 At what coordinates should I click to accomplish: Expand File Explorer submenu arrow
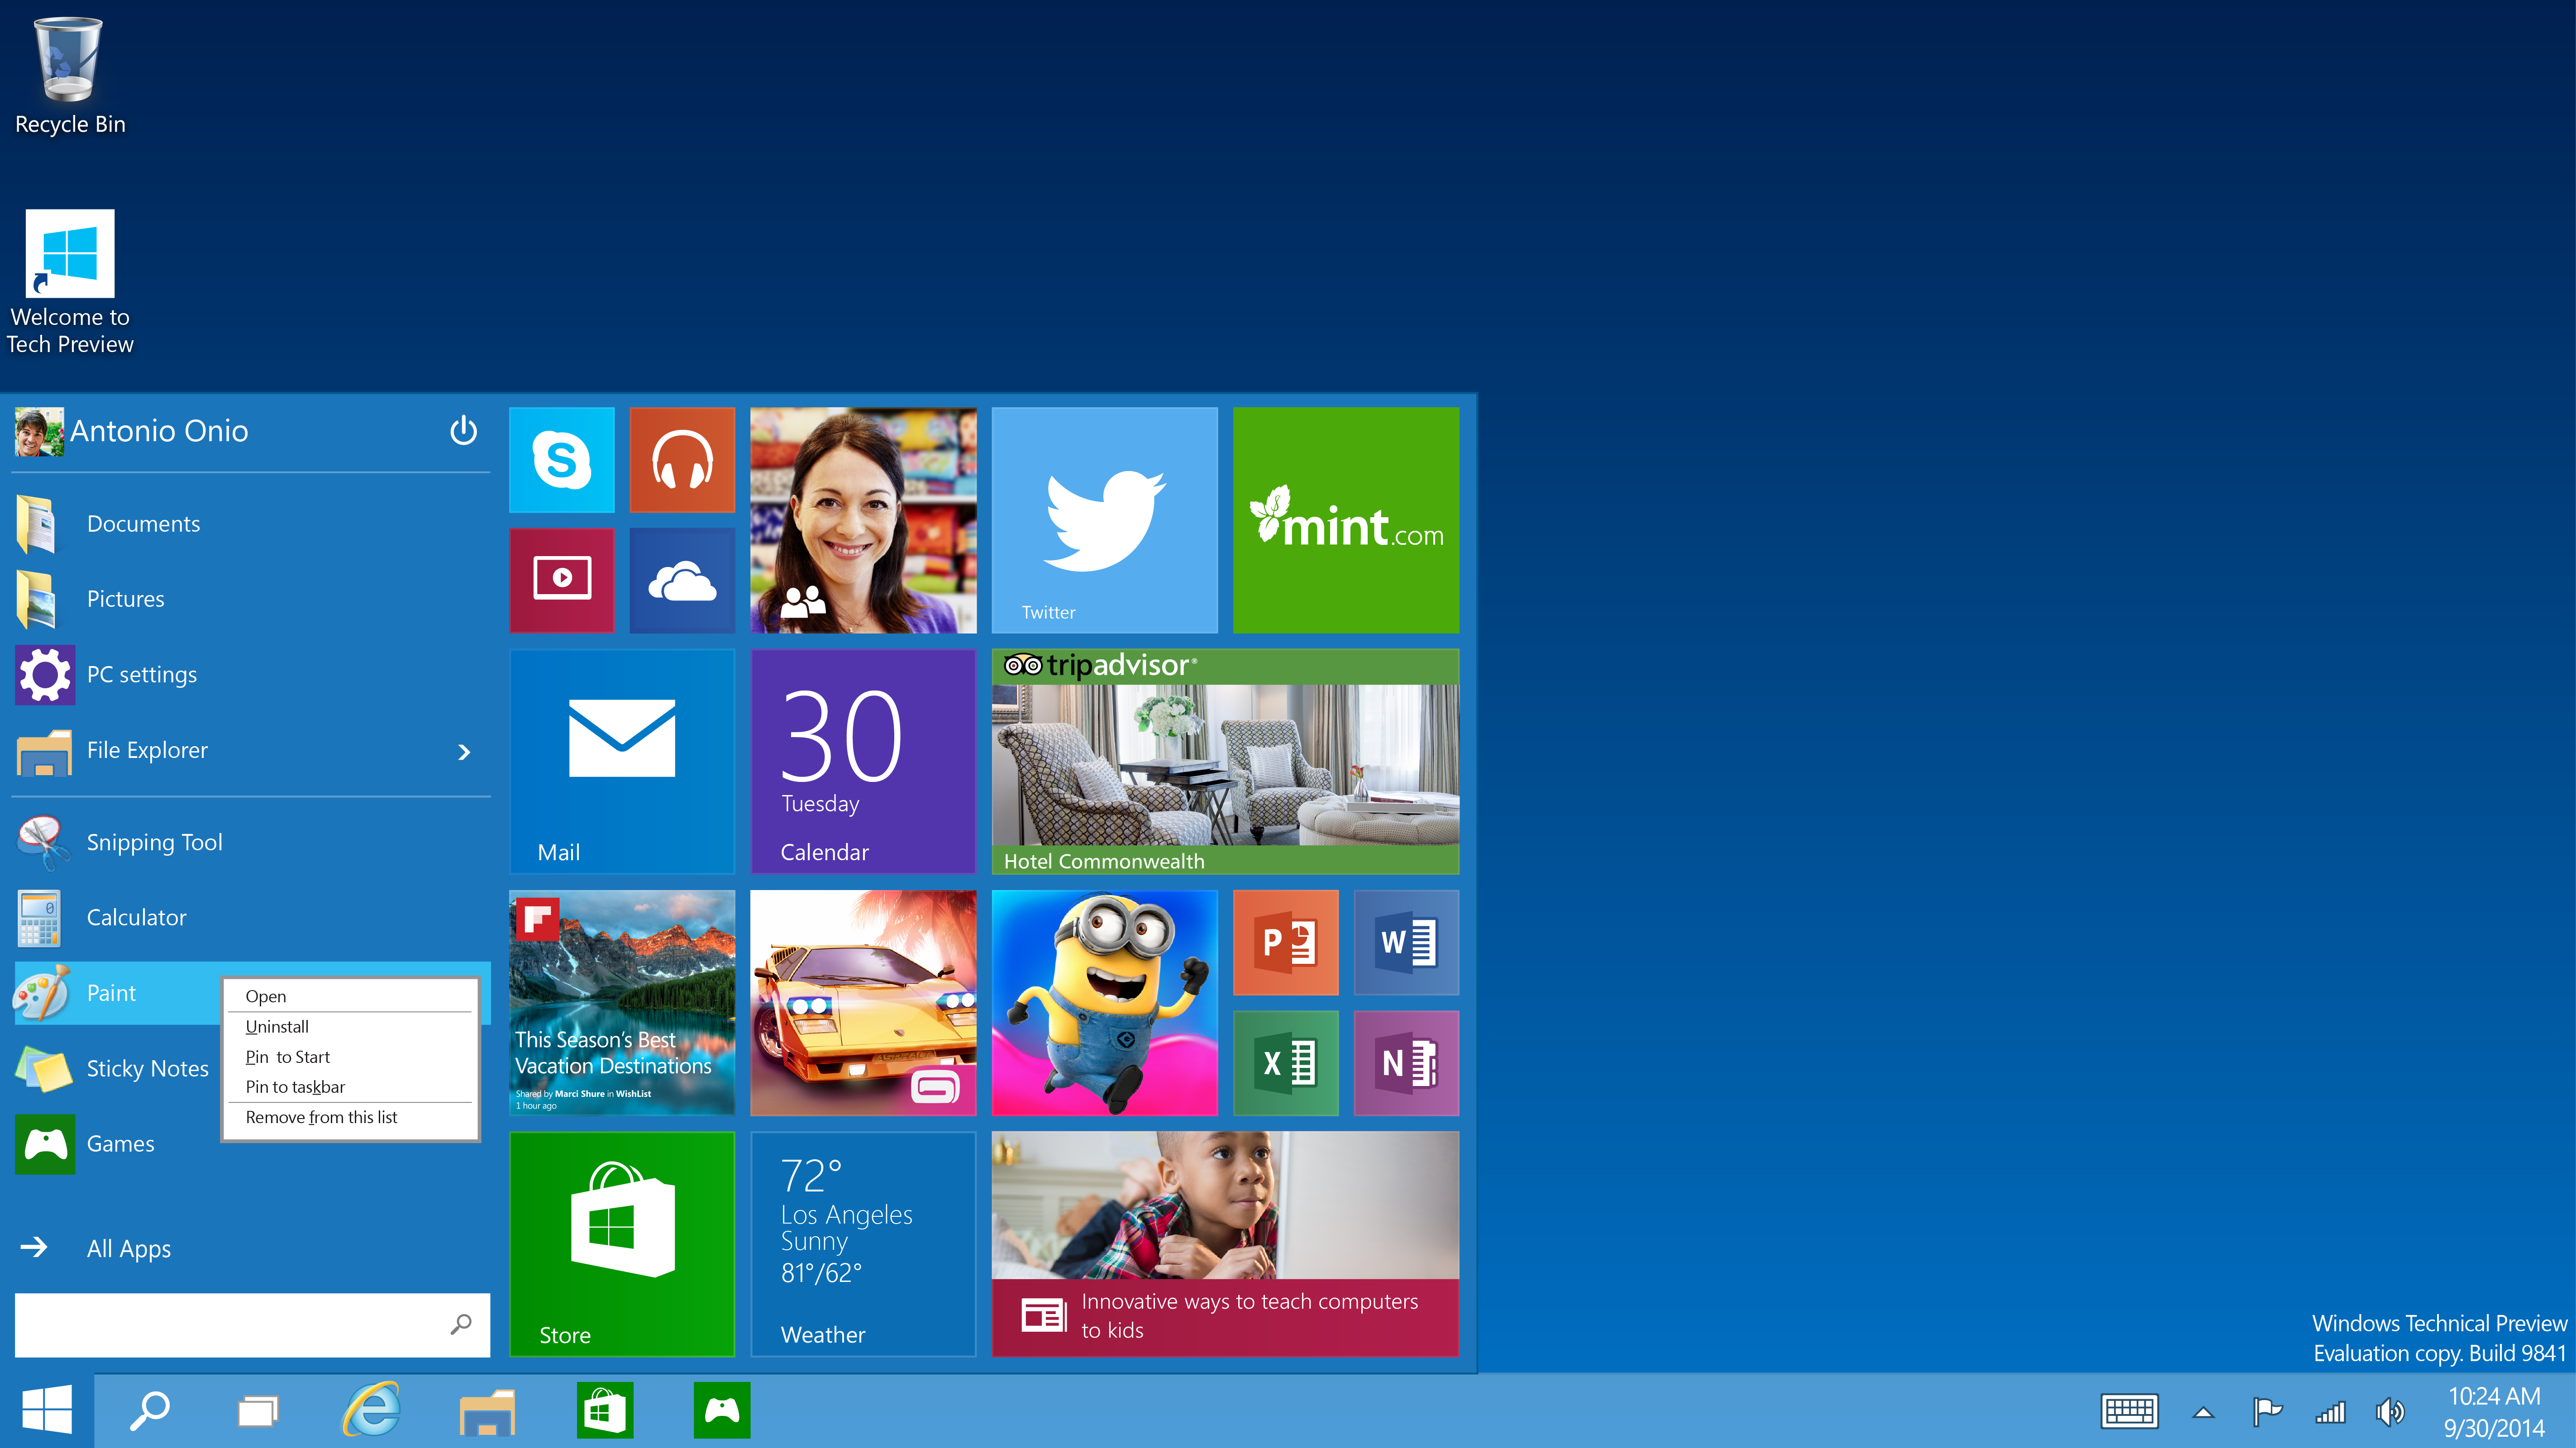[x=464, y=751]
